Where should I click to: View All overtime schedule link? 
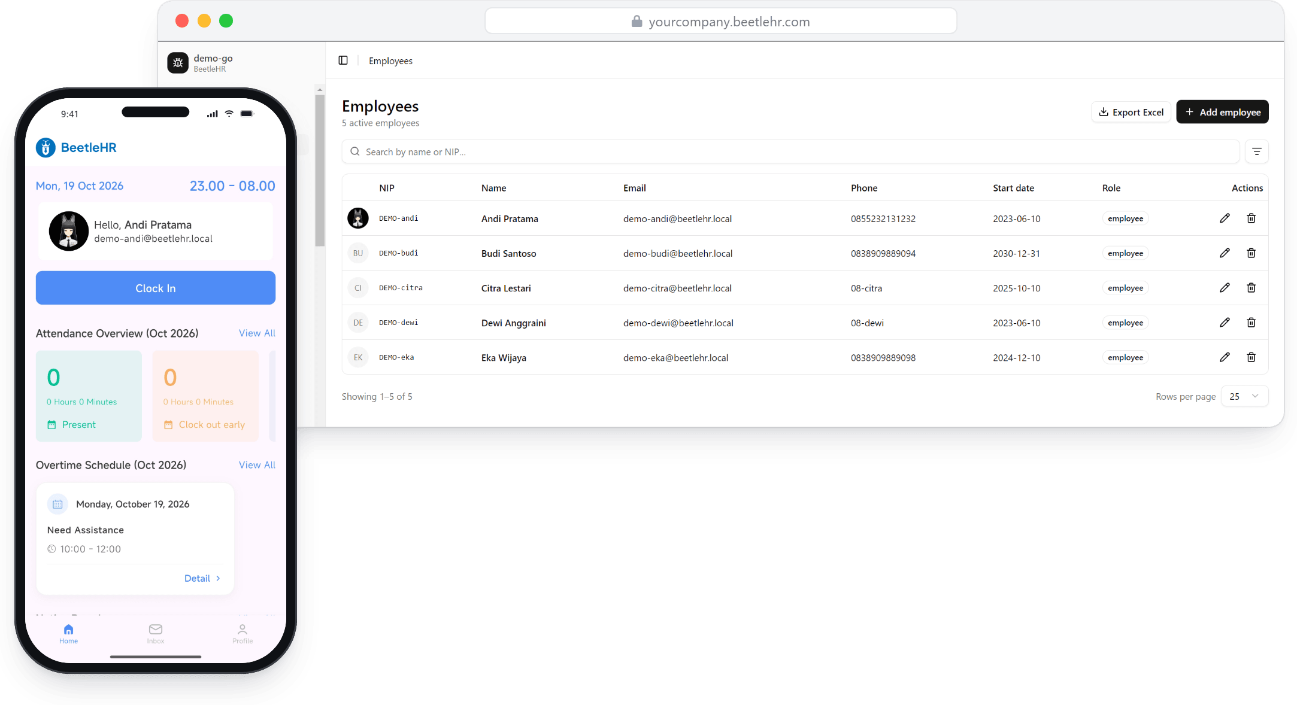pos(257,465)
